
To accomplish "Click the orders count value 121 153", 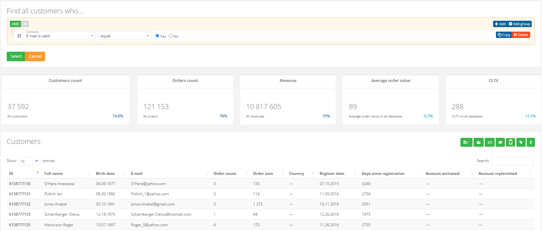I will click(156, 107).
